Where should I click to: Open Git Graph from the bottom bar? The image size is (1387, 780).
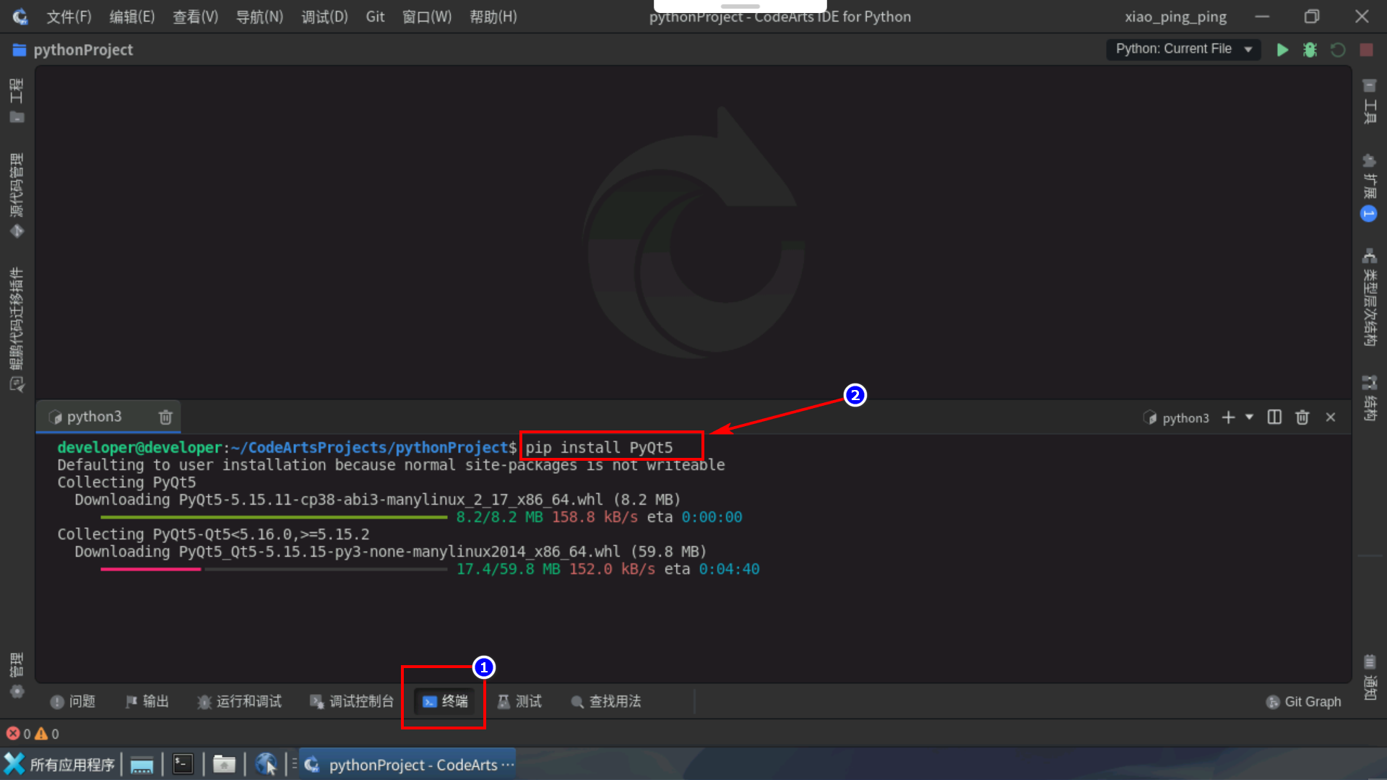1304,701
